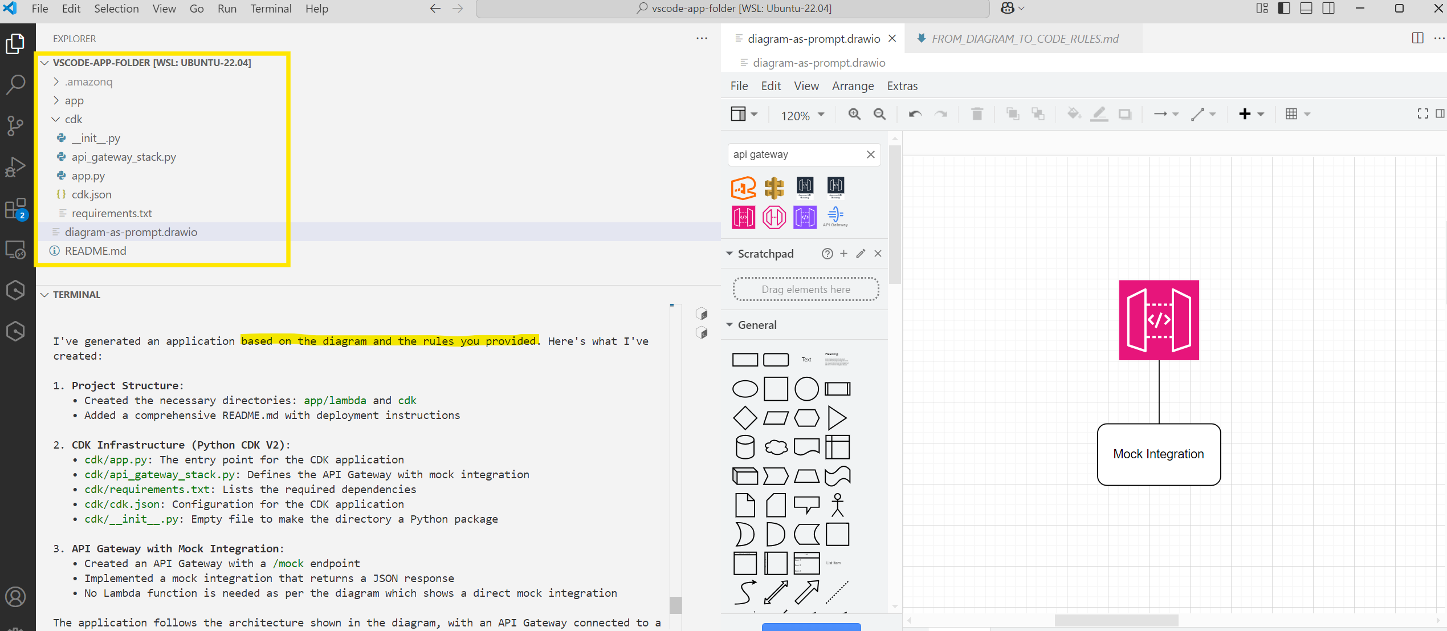This screenshot has height=631, width=1447.
Task: Open the insert plus dropdown
Action: [1252, 114]
